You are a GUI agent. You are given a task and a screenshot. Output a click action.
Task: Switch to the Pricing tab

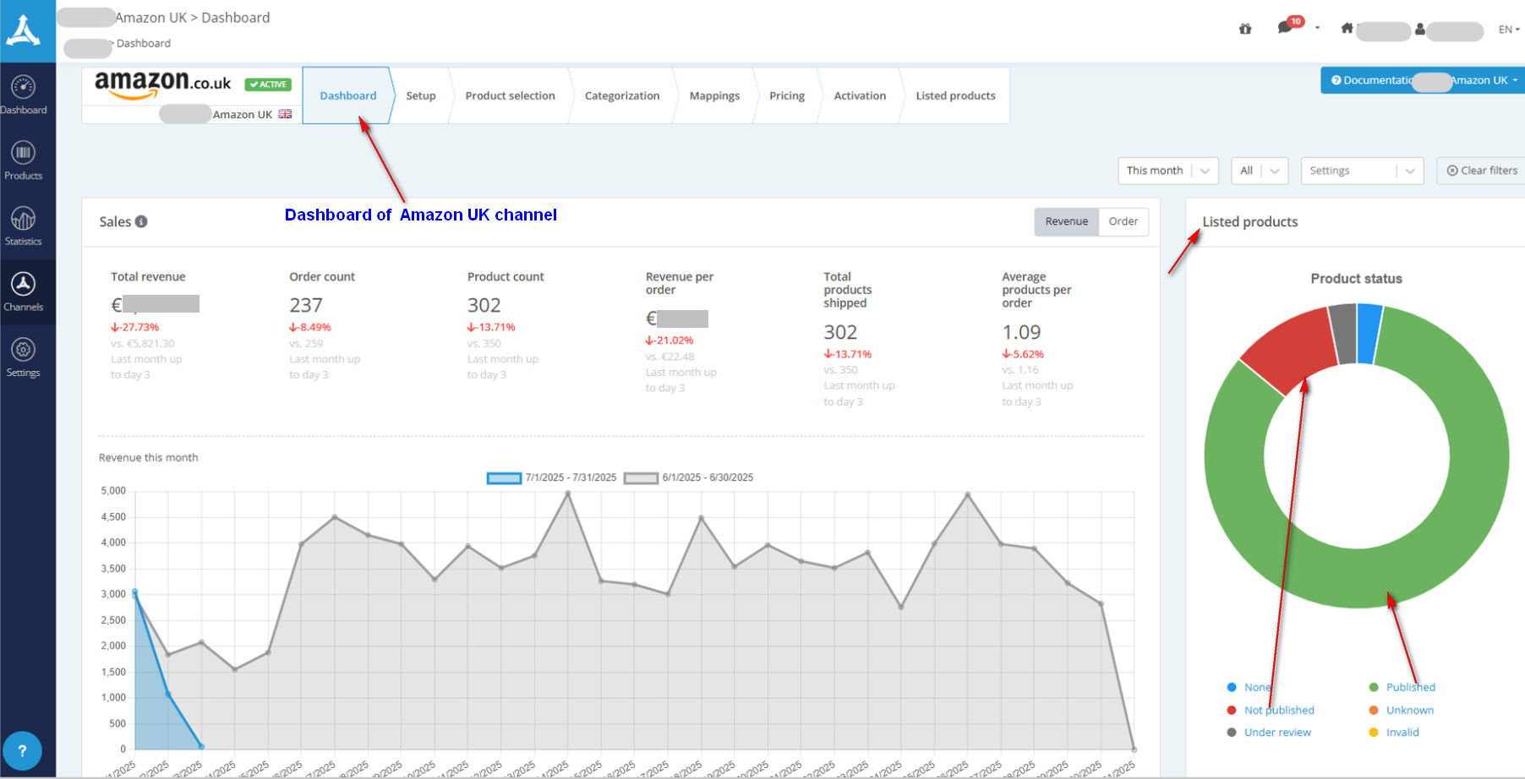[786, 95]
